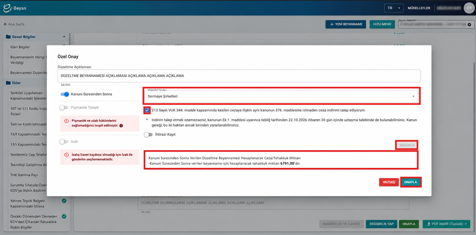Toggle the İzah switch
The height and width of the screenshot is (235, 476).
coord(64,141)
